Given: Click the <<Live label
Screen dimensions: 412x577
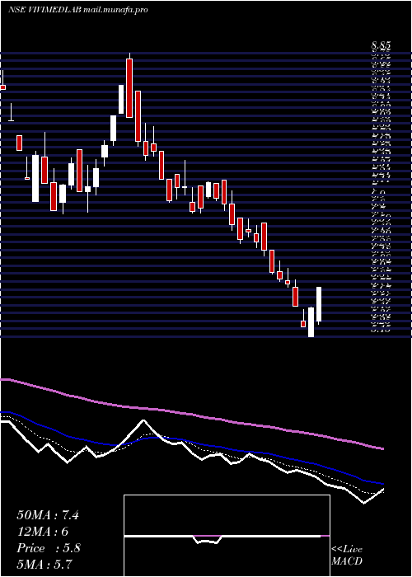Looking at the screenshot, I should [347, 550].
